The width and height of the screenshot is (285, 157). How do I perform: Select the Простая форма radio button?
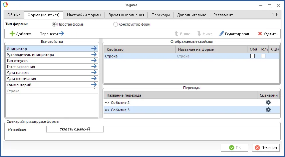tap(55, 24)
